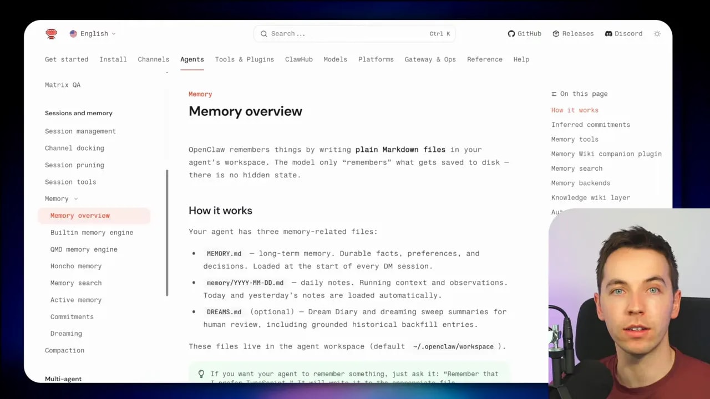Screen dimensions: 710x399
Task: Open Session pruning page
Action: pyautogui.click(x=74, y=165)
